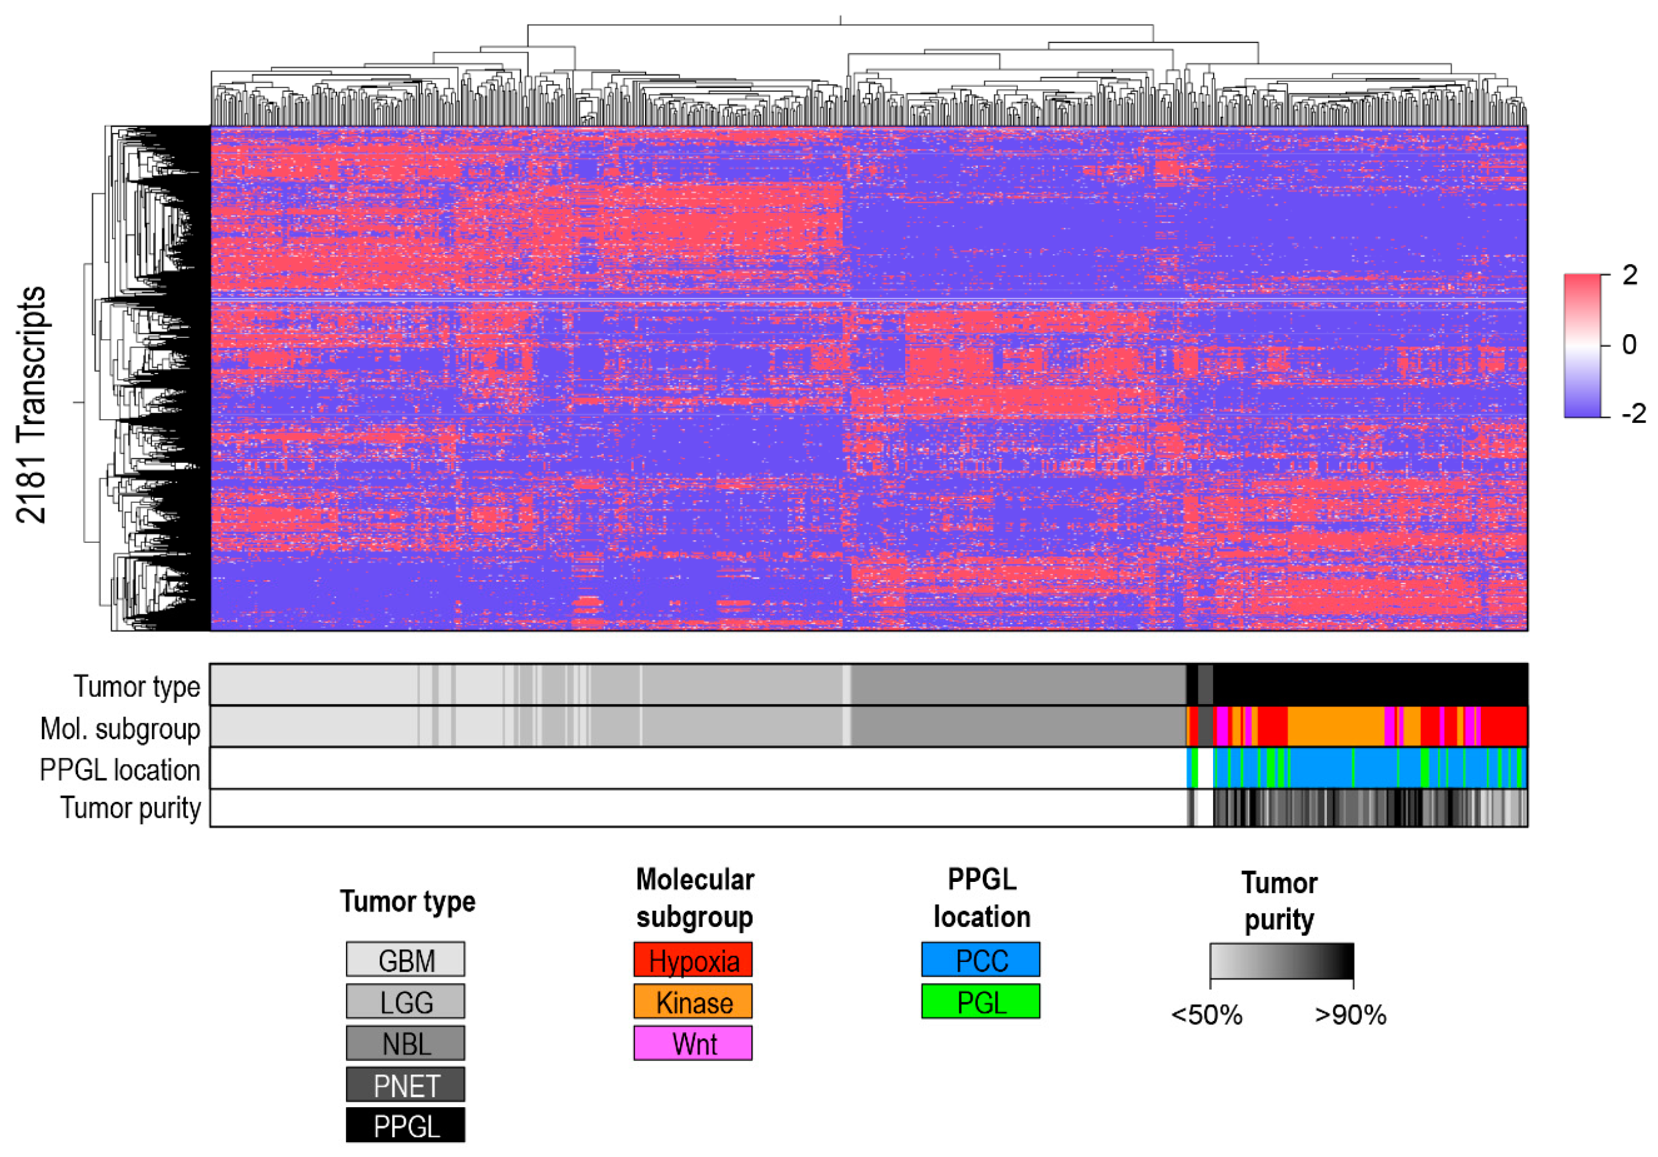1658x1157 pixels.
Task: Click the column dendrogram above the heatmap
Action: [869, 71]
